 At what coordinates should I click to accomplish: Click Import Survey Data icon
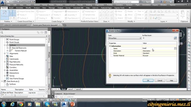click(18, 11)
